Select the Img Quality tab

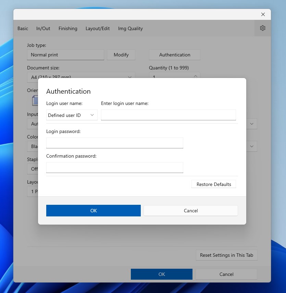click(130, 28)
